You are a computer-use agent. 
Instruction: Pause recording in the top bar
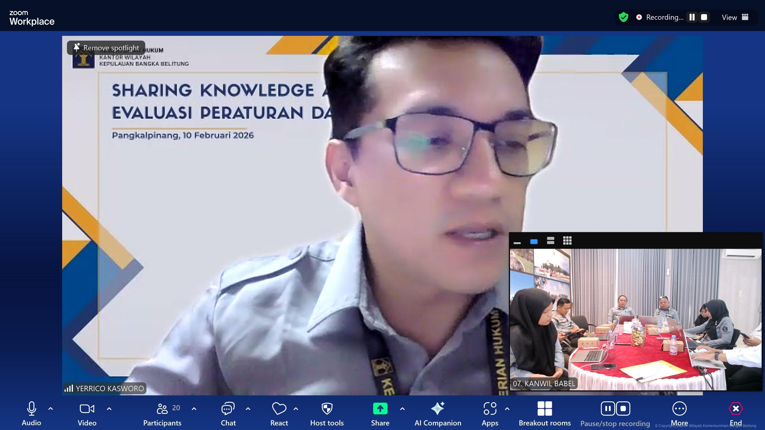pyautogui.click(x=692, y=17)
